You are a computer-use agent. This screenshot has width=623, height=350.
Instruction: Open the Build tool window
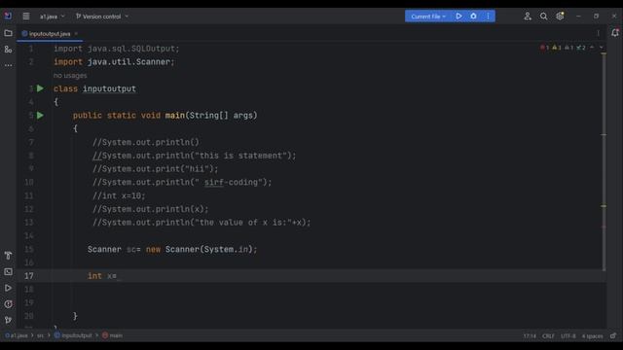pyautogui.click(x=8, y=256)
